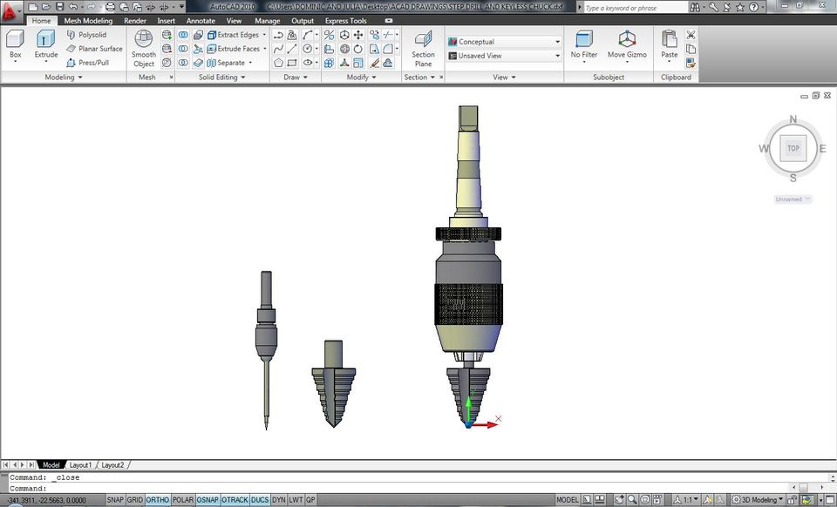Screen dimensions: 837x507
Task: Click the Paste clipboard icon
Action: (x=669, y=44)
